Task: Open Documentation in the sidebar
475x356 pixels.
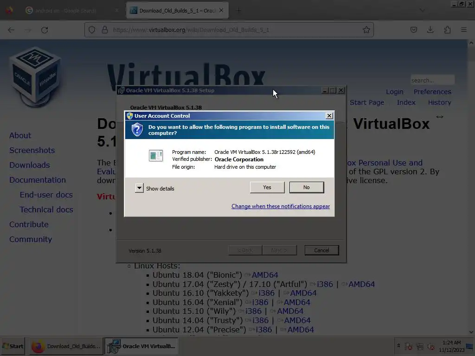Action: coord(37,180)
